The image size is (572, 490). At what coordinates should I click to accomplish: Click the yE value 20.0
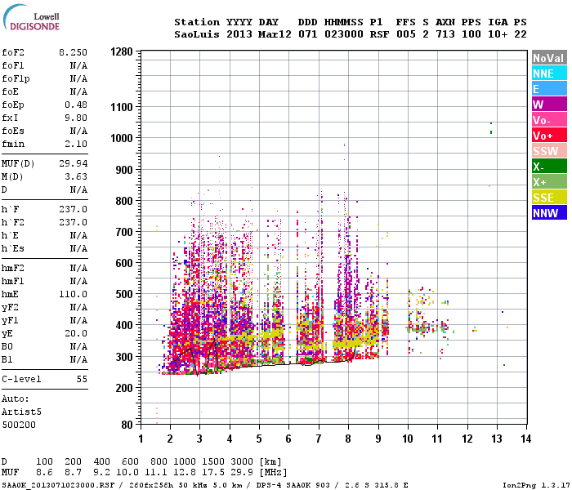tap(76, 333)
